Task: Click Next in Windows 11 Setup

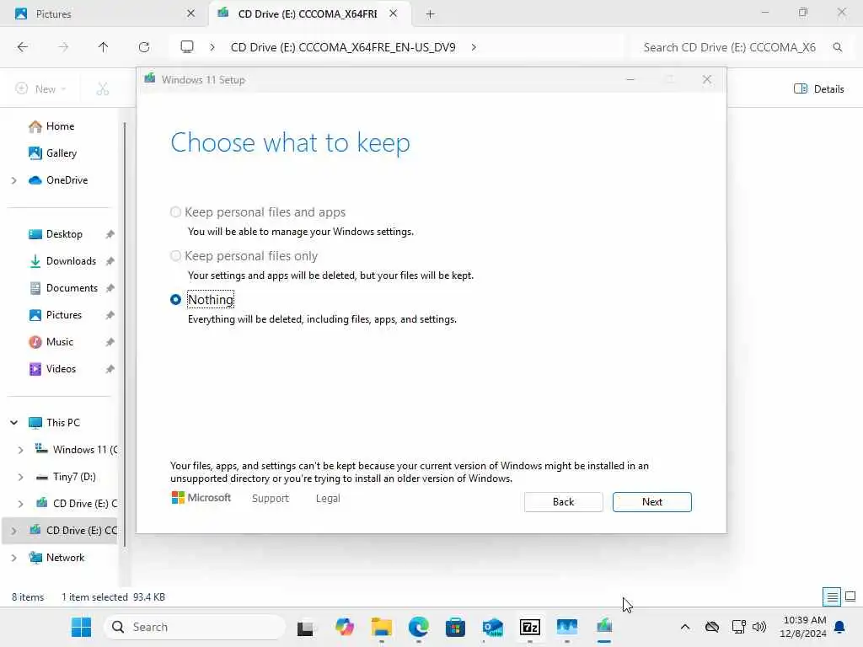Action: [651, 502]
